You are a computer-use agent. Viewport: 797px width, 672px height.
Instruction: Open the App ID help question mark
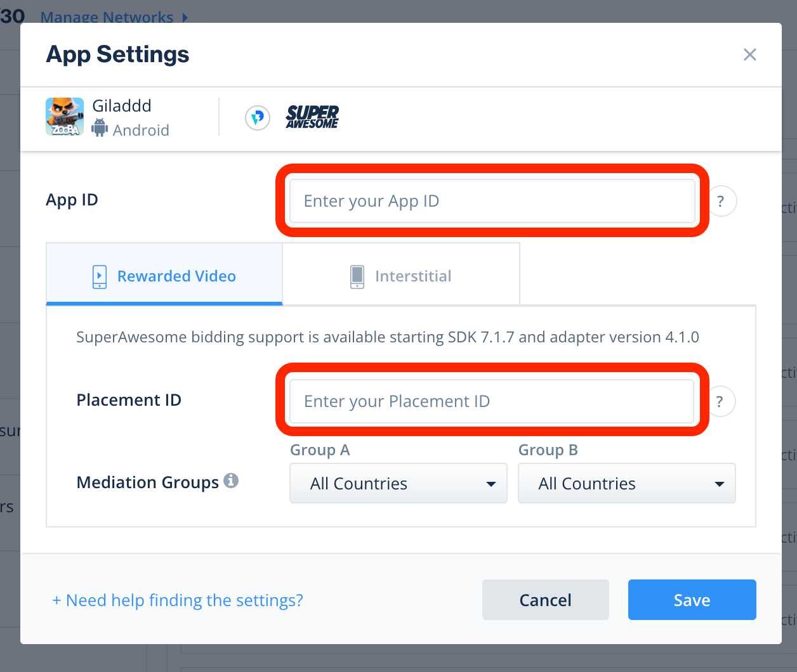coord(720,202)
